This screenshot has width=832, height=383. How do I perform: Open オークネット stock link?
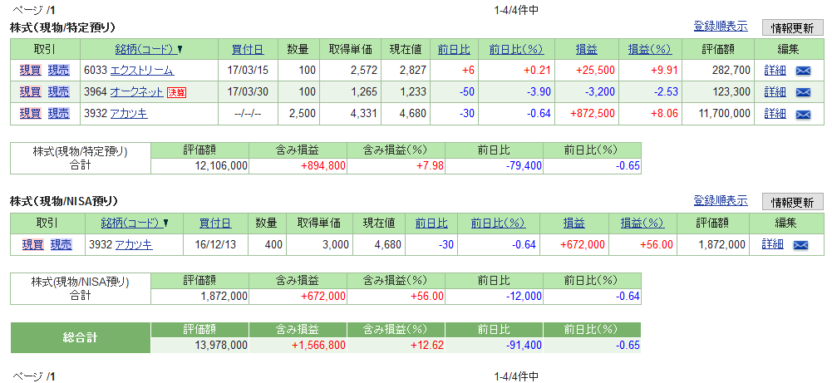[x=136, y=92]
